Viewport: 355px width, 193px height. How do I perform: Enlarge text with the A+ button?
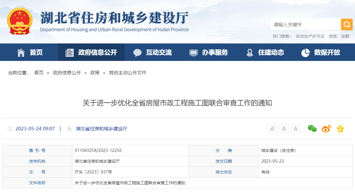click(x=272, y=128)
